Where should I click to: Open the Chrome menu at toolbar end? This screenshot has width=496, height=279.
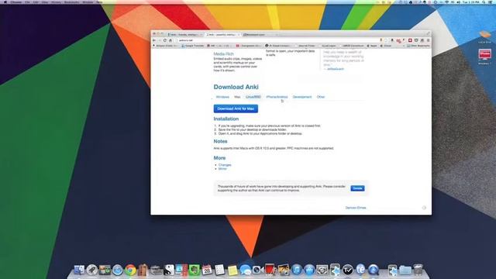[428, 40]
